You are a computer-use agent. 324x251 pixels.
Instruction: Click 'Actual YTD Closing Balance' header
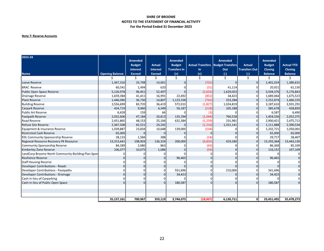point(290,69)
